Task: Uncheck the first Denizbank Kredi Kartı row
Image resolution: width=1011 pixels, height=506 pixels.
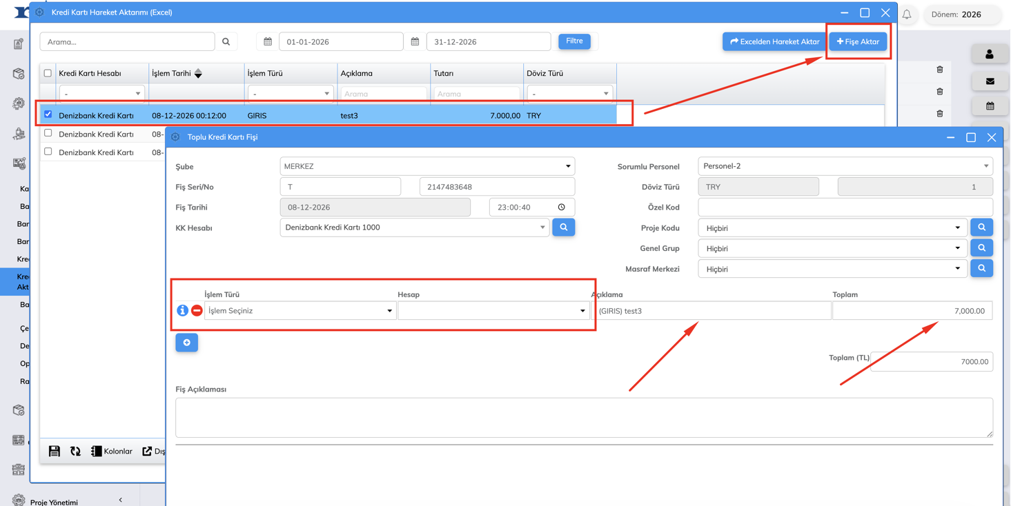Action: pos(48,114)
